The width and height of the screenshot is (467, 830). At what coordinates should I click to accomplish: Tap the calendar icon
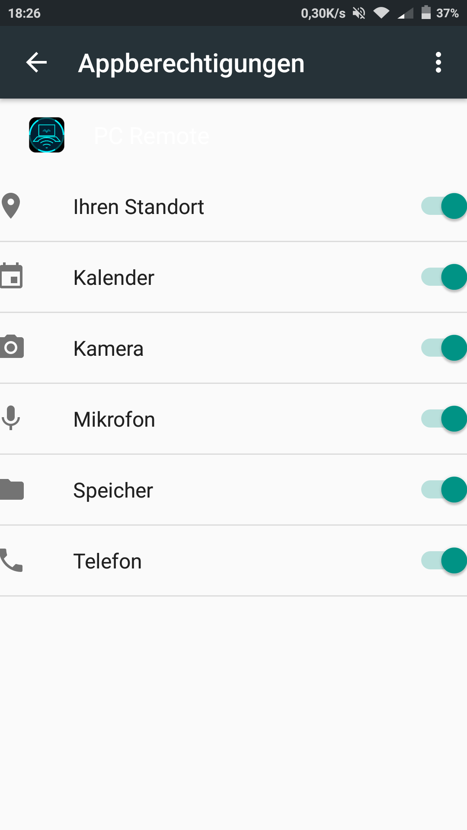(11, 275)
